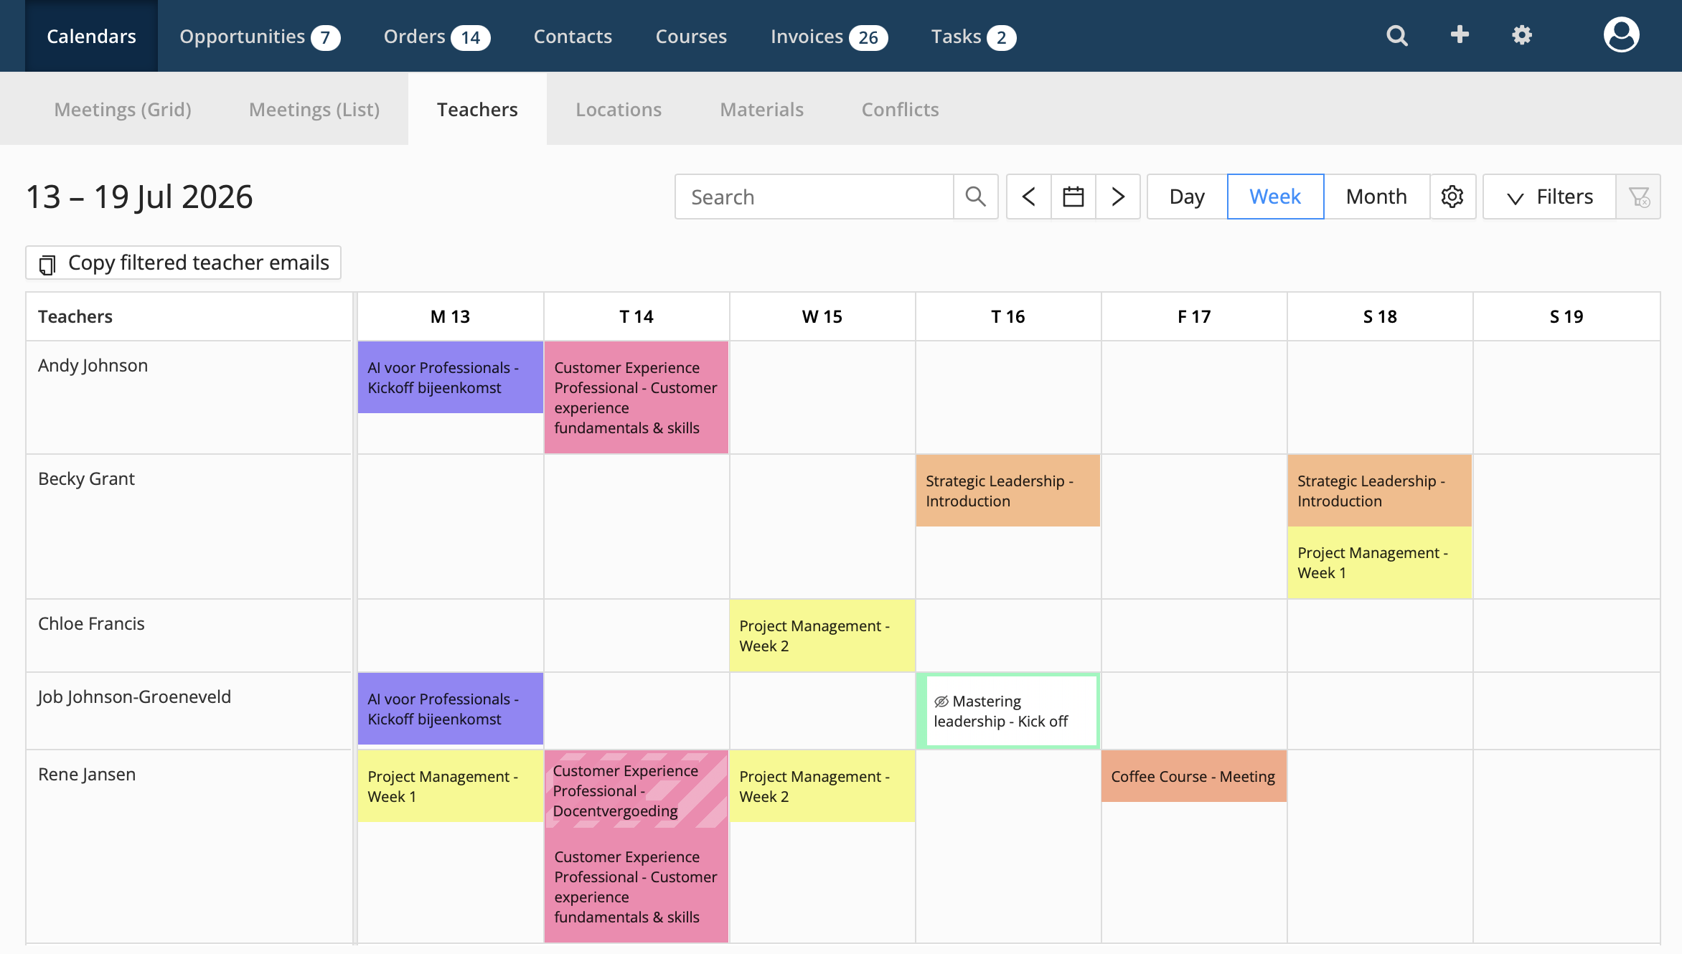Open the user profile avatar

coord(1621,35)
